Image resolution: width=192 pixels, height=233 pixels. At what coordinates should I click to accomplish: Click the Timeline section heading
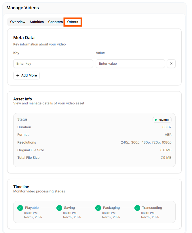coord(21,187)
